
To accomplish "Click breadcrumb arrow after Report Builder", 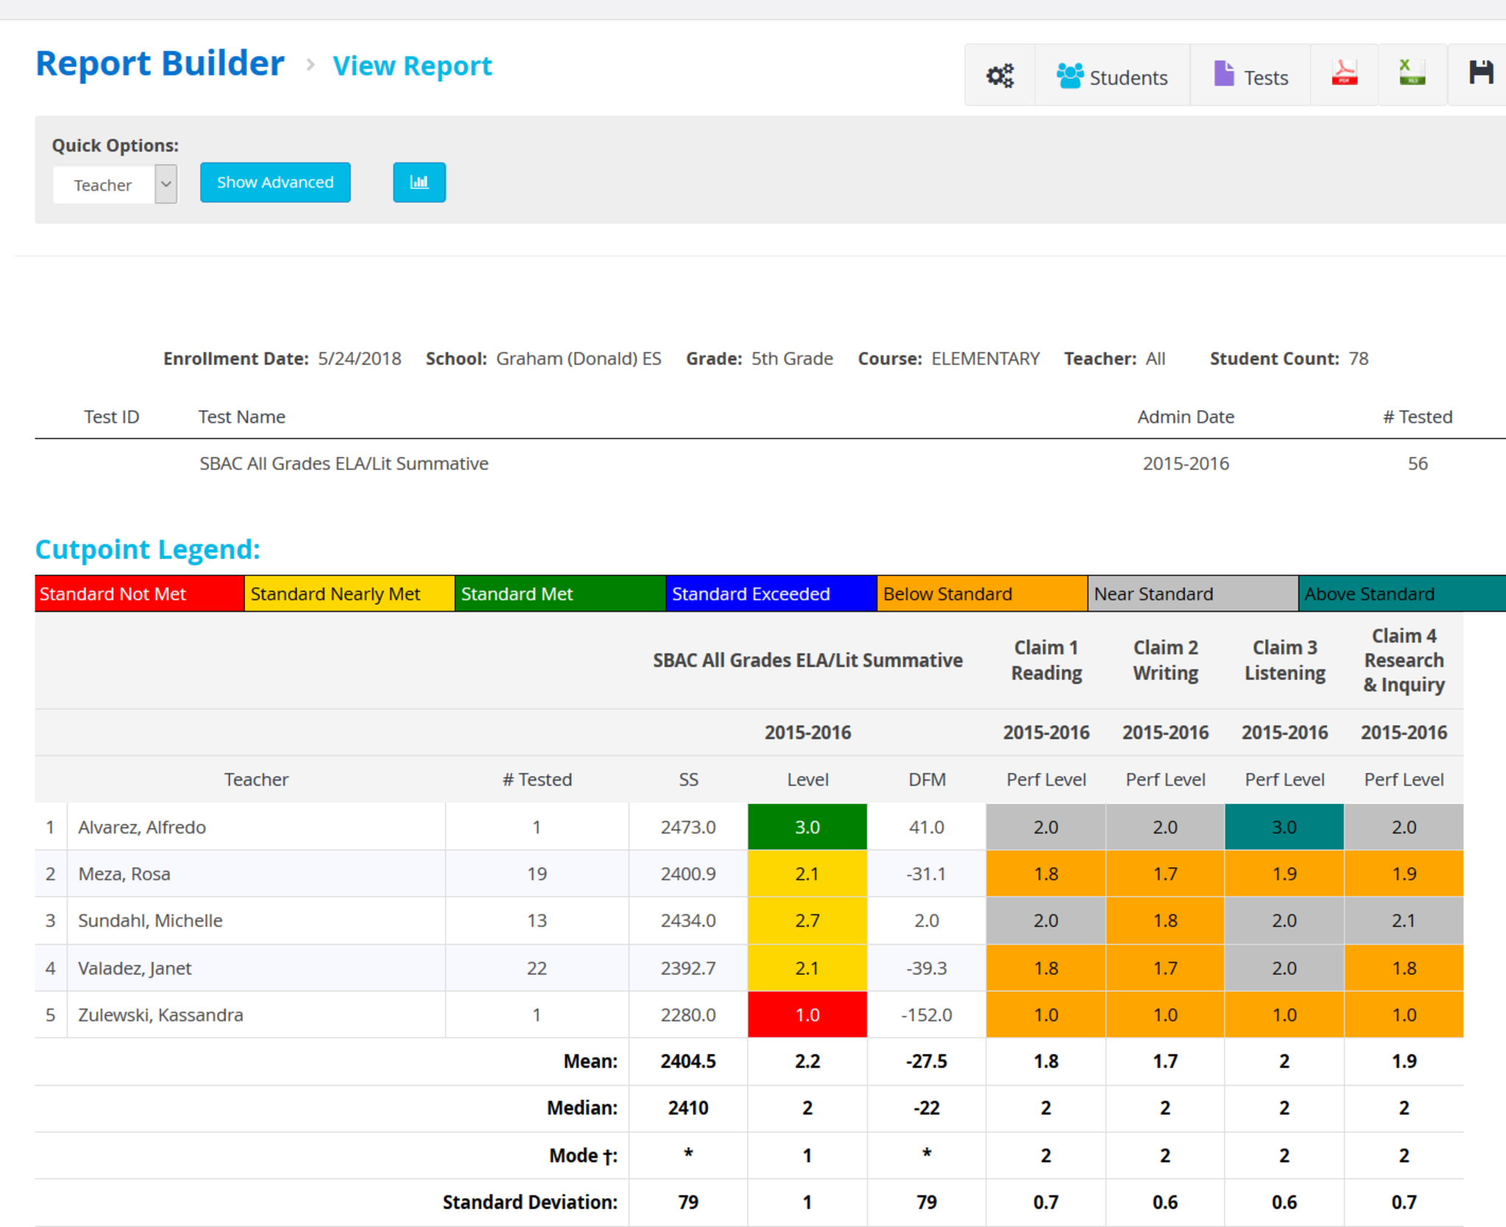I will [310, 65].
